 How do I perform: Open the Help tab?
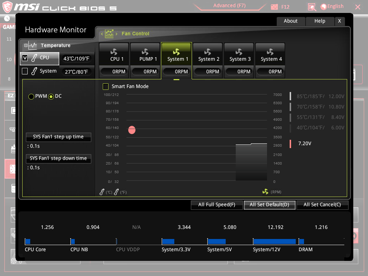pyautogui.click(x=319, y=21)
